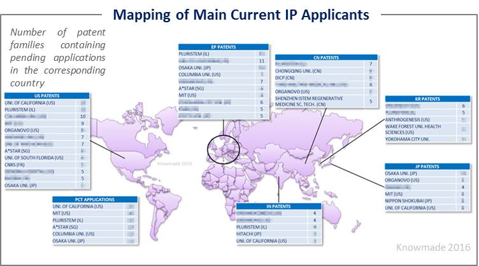The height and width of the screenshot is (266, 479).
Task: Click the value "6" in EP PATENTS table
Action: [x=262, y=102]
